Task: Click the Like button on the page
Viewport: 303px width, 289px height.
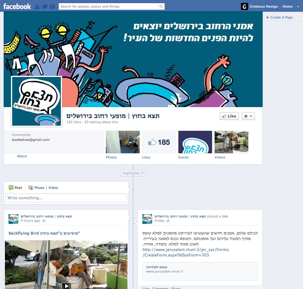Action: 229,116
